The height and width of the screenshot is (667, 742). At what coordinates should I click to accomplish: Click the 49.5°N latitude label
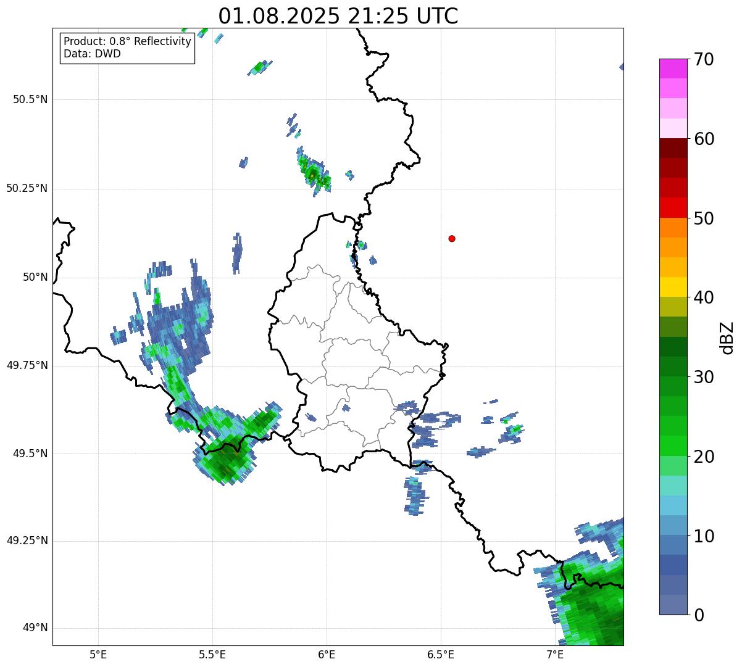tap(30, 454)
